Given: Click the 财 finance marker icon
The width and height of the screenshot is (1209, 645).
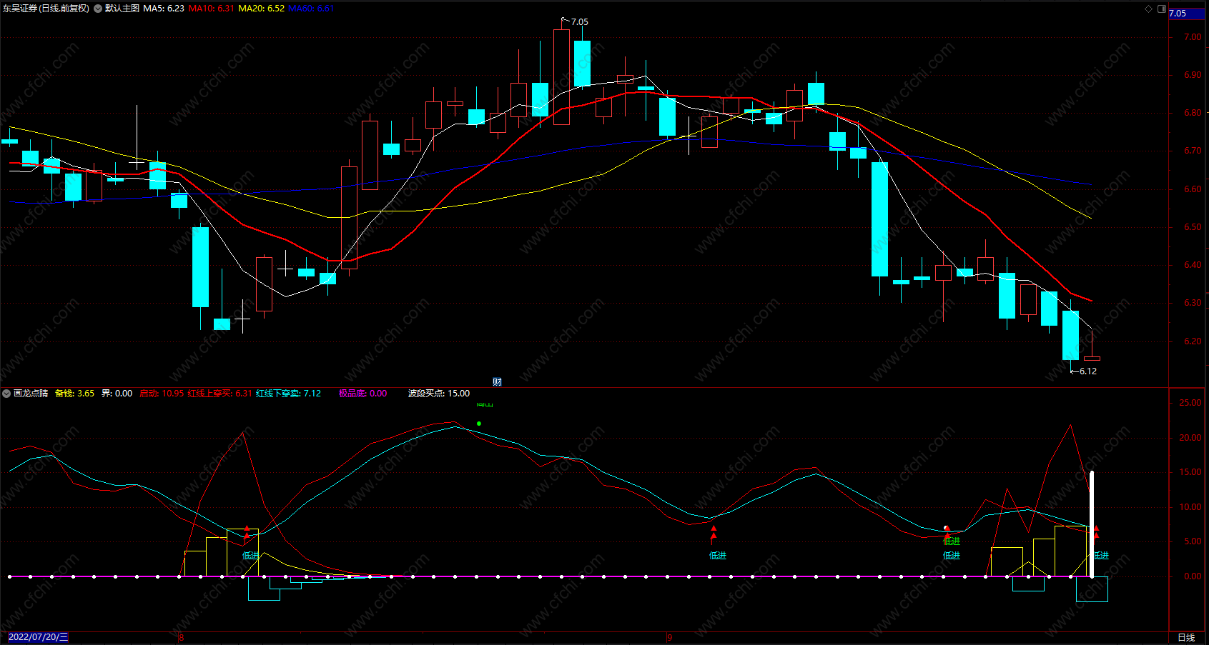Looking at the screenshot, I should (x=497, y=382).
